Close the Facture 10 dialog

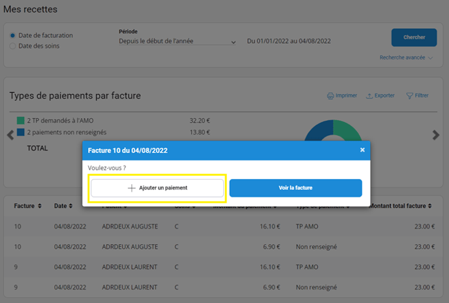[x=362, y=150]
